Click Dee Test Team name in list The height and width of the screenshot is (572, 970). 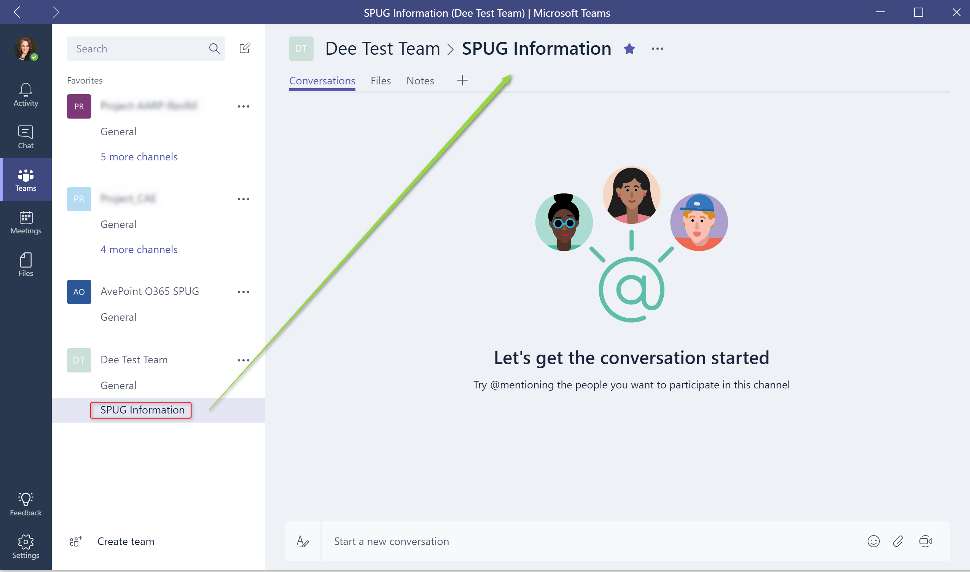pos(134,360)
